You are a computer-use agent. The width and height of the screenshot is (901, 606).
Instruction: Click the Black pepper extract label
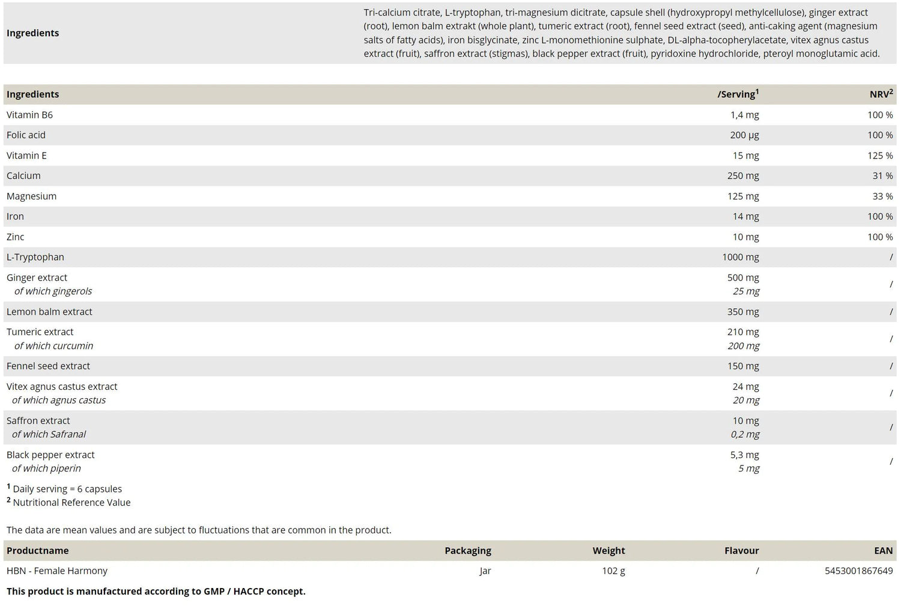click(x=50, y=455)
